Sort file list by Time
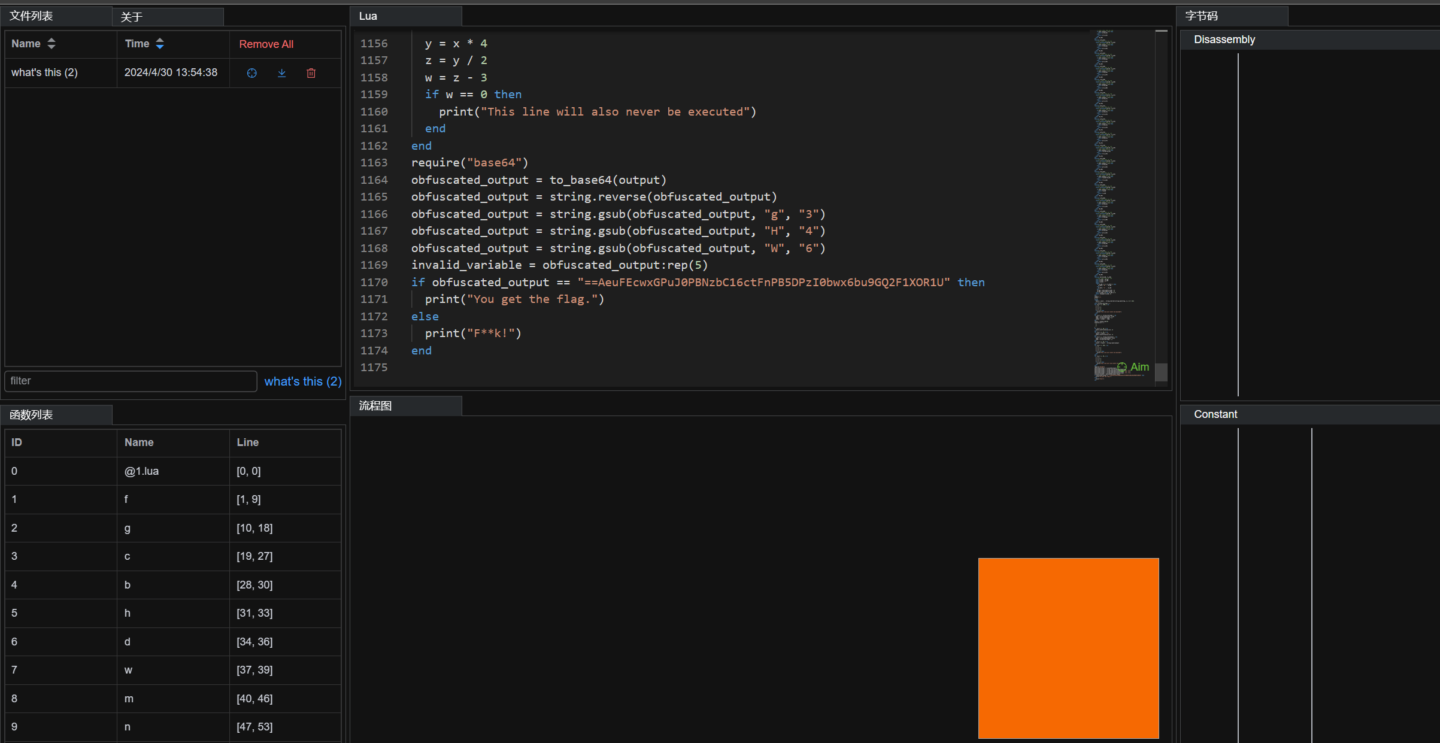The width and height of the screenshot is (1440, 743). coord(160,44)
